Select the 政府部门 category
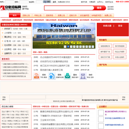The image size is (129, 129). 8,29
